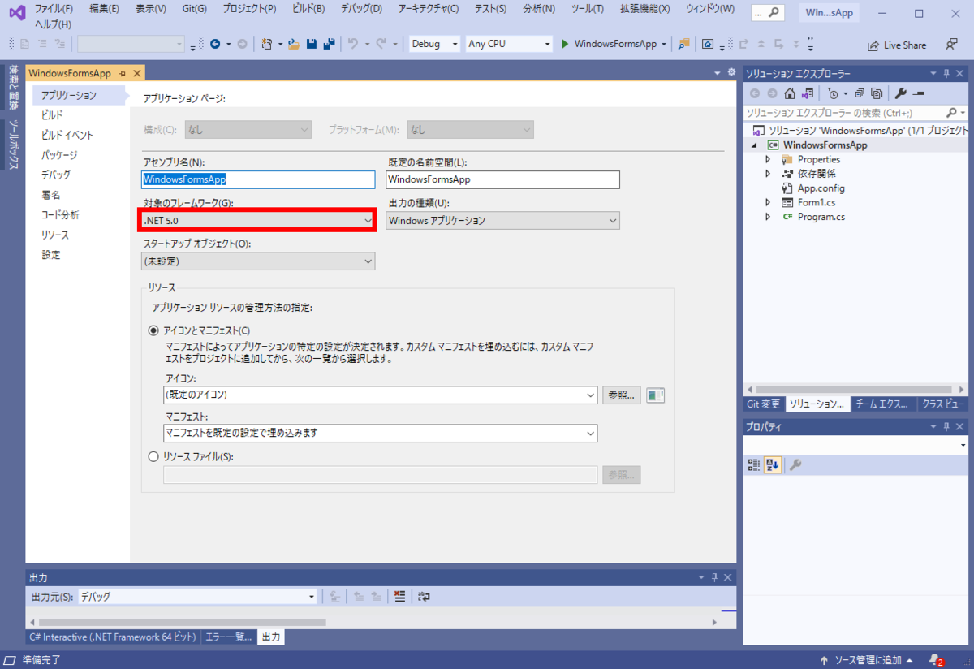Click the Pending Changes Filter clock icon
This screenshot has height=669, width=974.
[x=833, y=93]
